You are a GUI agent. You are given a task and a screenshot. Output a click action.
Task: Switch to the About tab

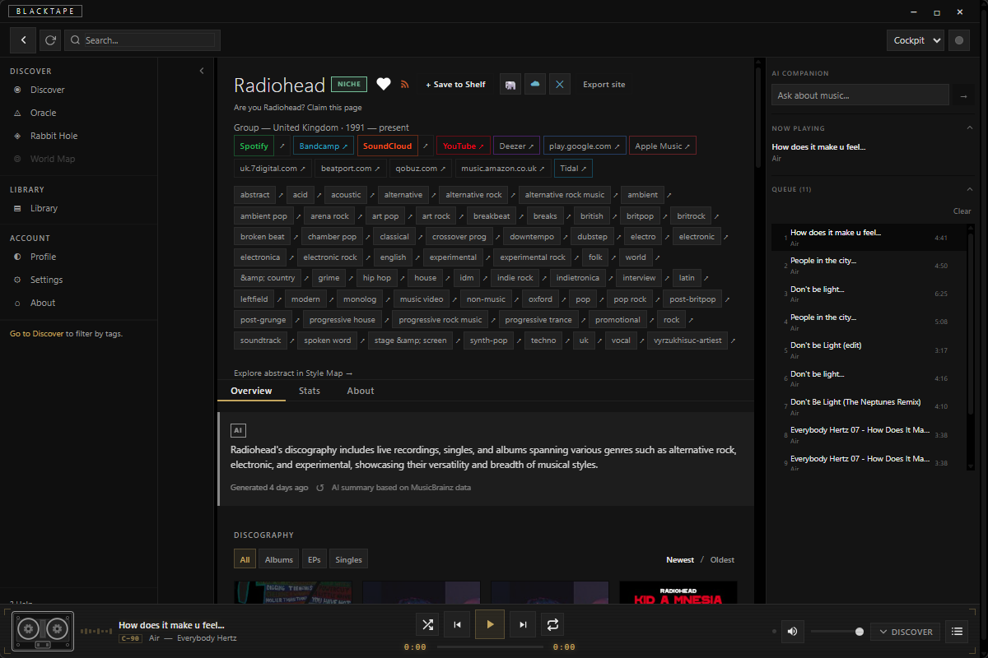(361, 391)
